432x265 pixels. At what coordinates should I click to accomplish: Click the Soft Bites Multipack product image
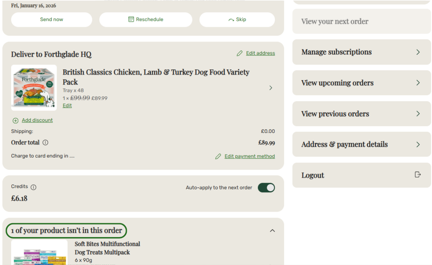(39, 252)
